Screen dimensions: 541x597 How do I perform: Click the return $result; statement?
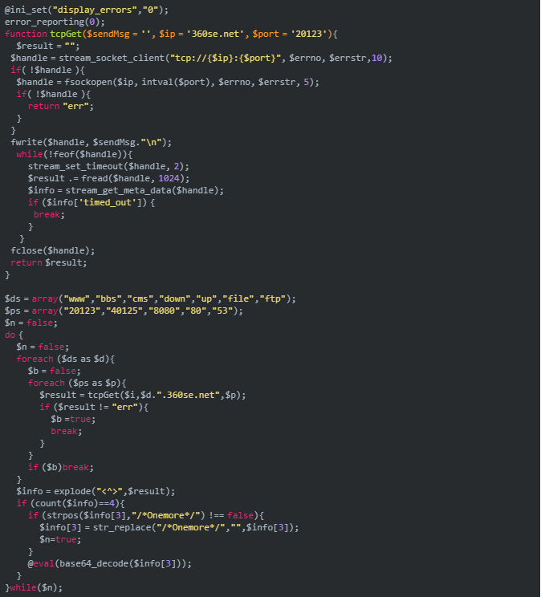coord(49,262)
